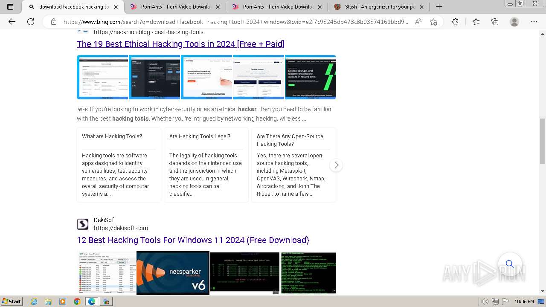
Task: Launch Google Chrome from taskbar
Action: tap(77, 301)
